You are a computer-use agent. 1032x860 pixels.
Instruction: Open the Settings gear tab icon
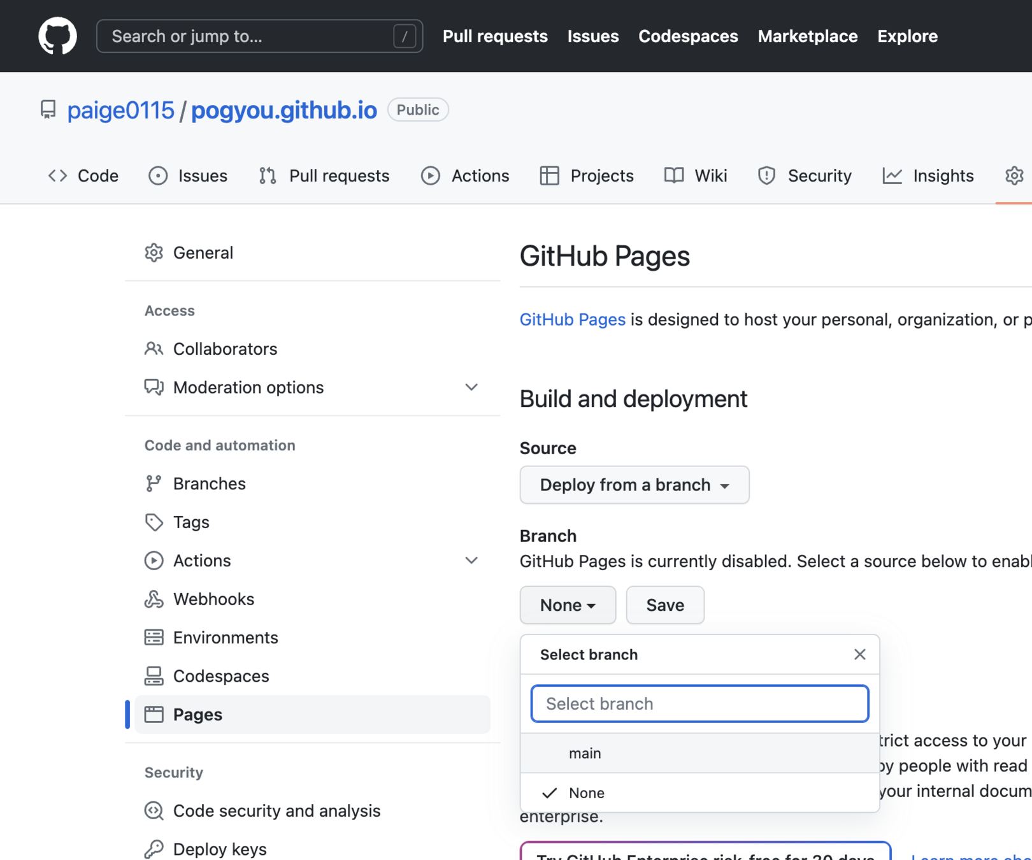click(x=1014, y=175)
